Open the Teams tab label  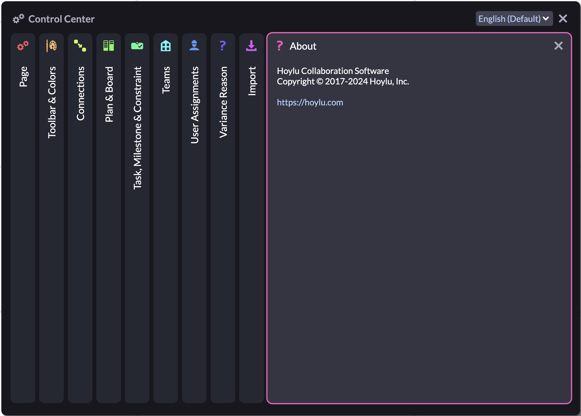tap(166, 80)
